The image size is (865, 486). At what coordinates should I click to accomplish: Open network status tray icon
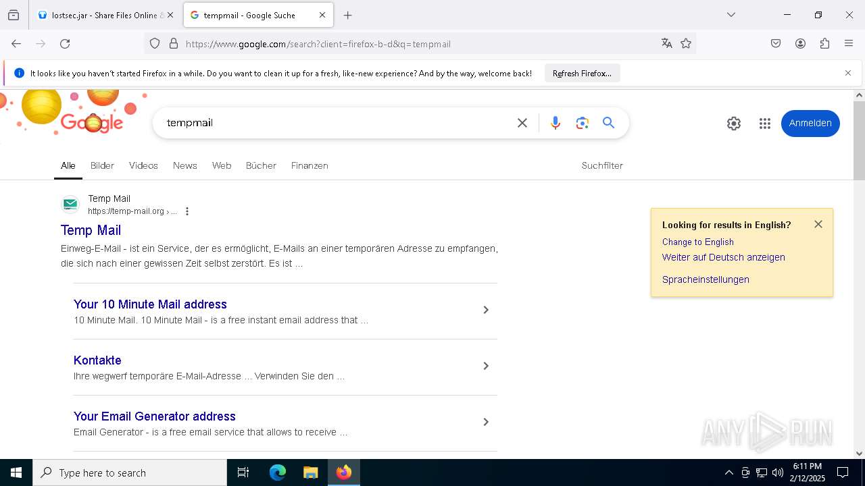762,473
